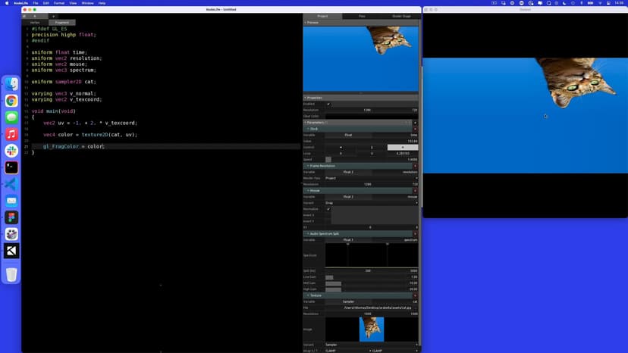Screen dimensions: 628x353
Task: Toggle the Enabled checkbox in Properties
Action: coord(328,104)
